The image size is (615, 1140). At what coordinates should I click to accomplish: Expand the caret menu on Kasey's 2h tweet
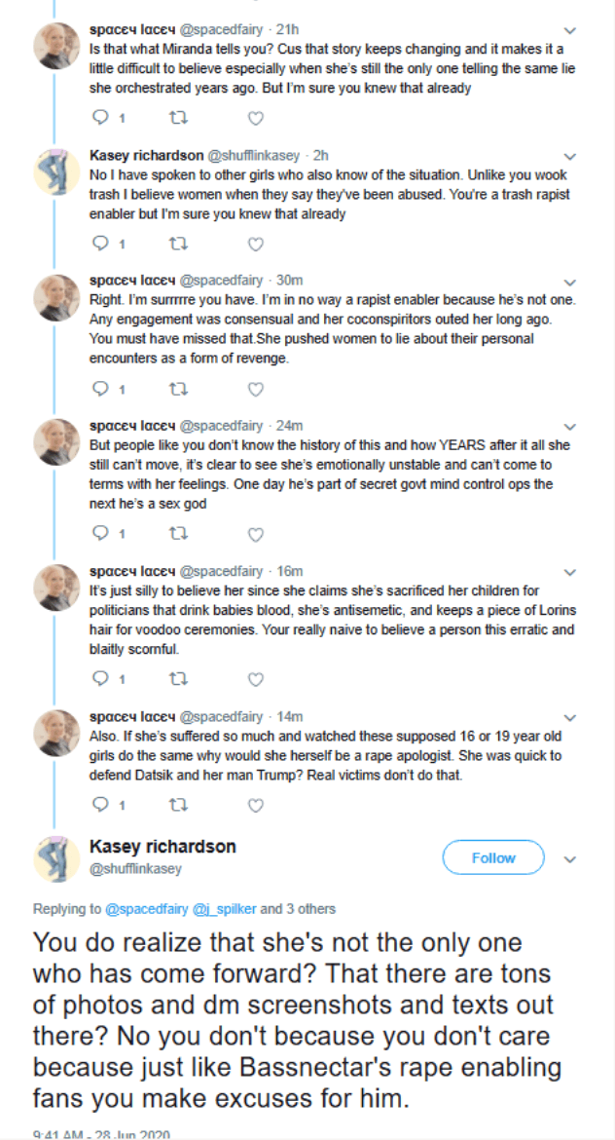point(570,156)
